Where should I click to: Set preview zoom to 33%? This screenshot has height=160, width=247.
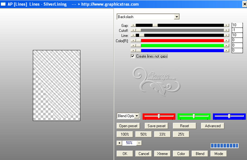(x=162, y=134)
